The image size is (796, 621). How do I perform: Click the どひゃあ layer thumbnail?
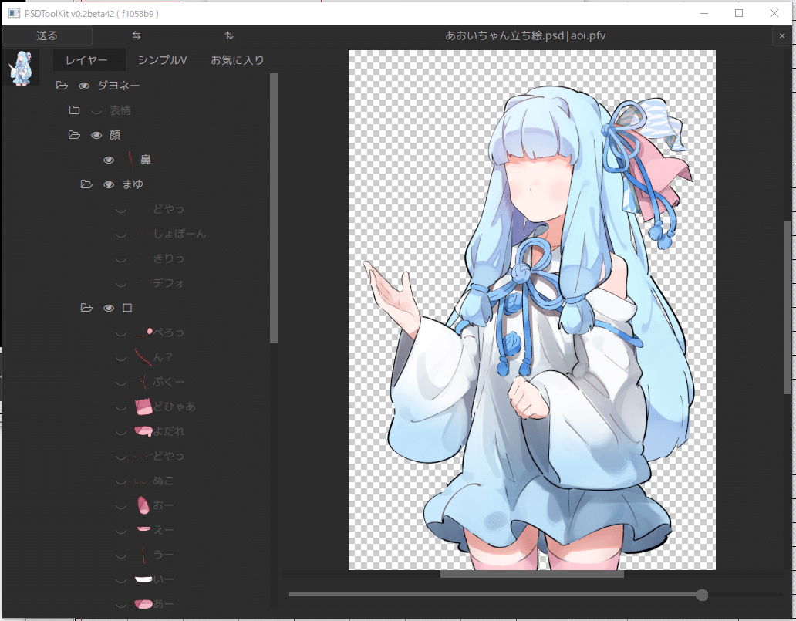pos(143,407)
